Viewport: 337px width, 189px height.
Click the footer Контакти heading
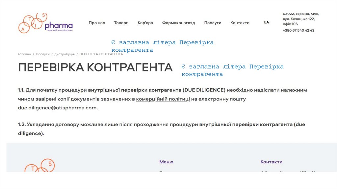pos(272,162)
